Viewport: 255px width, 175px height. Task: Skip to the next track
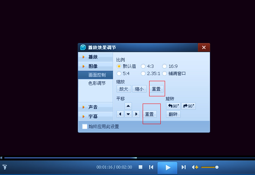[x=183, y=167]
